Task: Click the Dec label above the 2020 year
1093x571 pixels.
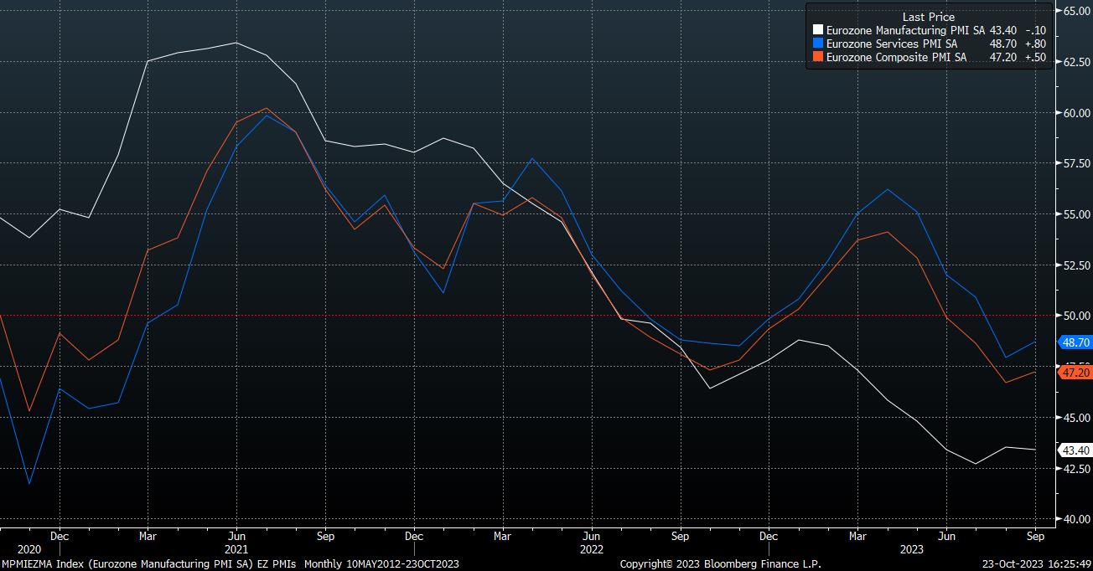Action: point(60,536)
